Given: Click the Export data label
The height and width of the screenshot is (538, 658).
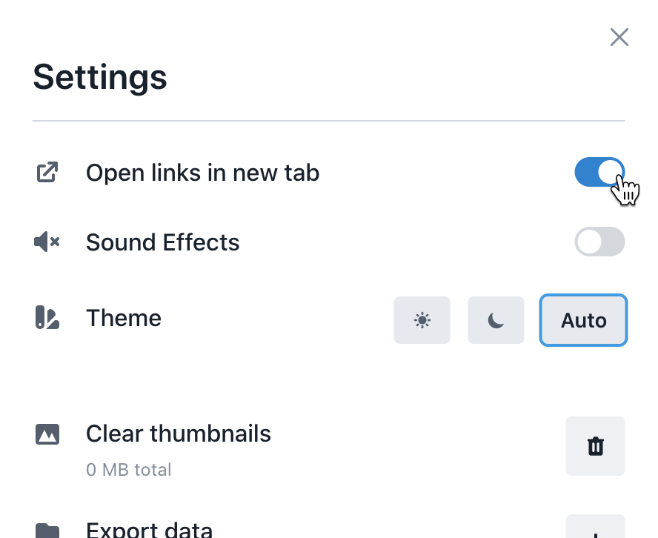Looking at the screenshot, I should (149, 530).
